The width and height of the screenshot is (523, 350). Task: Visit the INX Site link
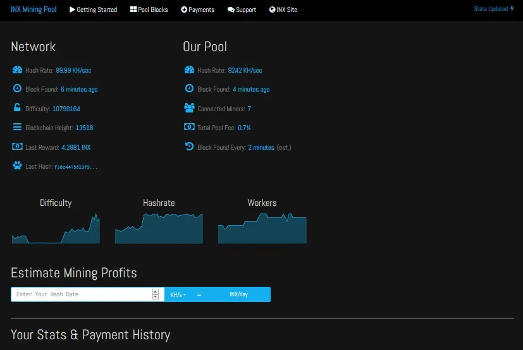tap(283, 9)
